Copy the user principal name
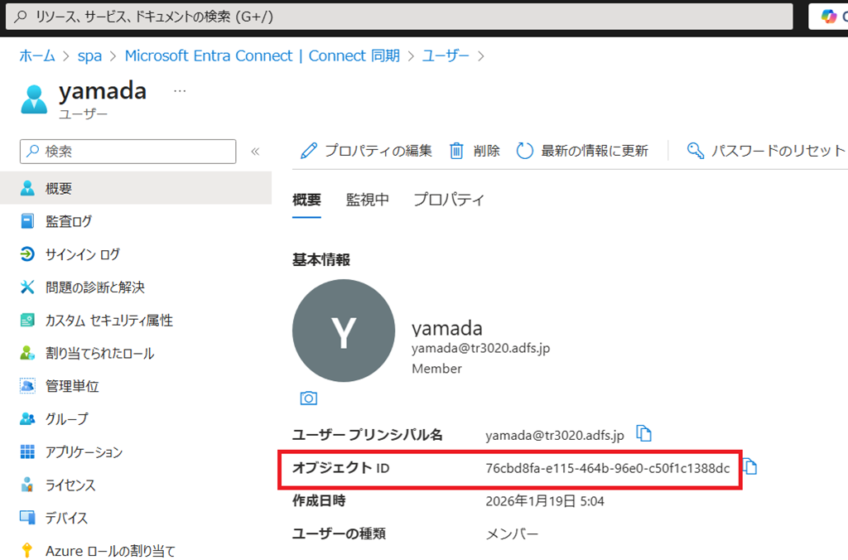Viewport: 848px width, 560px height. pos(643,433)
